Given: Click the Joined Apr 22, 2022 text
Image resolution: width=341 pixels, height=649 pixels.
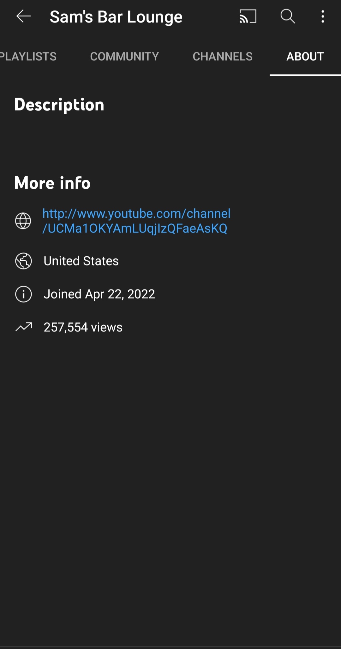Looking at the screenshot, I should coord(99,294).
